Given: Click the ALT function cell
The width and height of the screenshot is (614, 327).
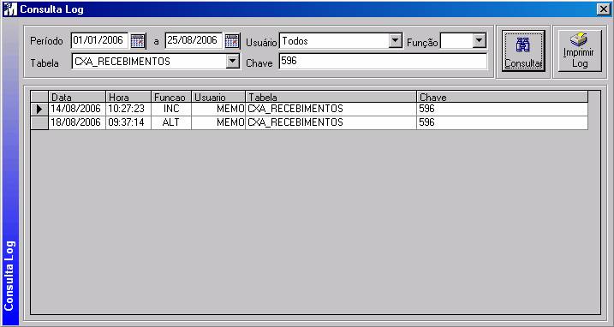Looking at the screenshot, I should coord(171,122).
